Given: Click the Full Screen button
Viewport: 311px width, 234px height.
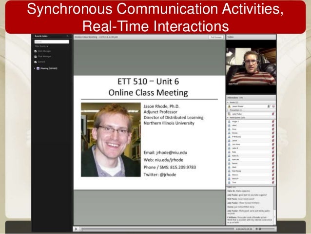Looking at the screenshot, I should click(x=216, y=37).
